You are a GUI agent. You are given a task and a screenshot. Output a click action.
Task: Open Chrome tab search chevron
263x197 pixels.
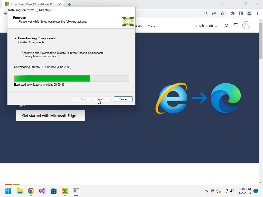[x=222, y=4]
